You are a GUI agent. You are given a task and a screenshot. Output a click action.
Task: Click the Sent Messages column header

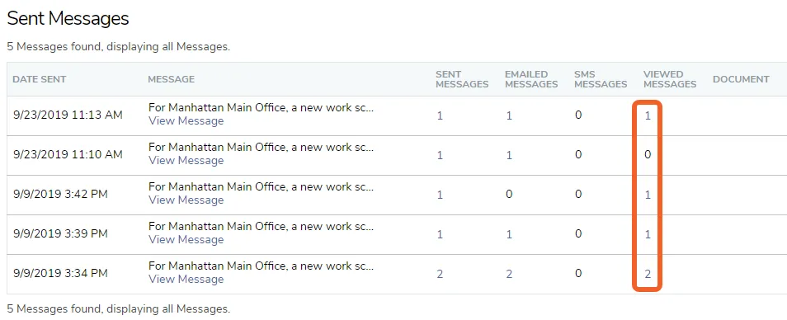462,79
